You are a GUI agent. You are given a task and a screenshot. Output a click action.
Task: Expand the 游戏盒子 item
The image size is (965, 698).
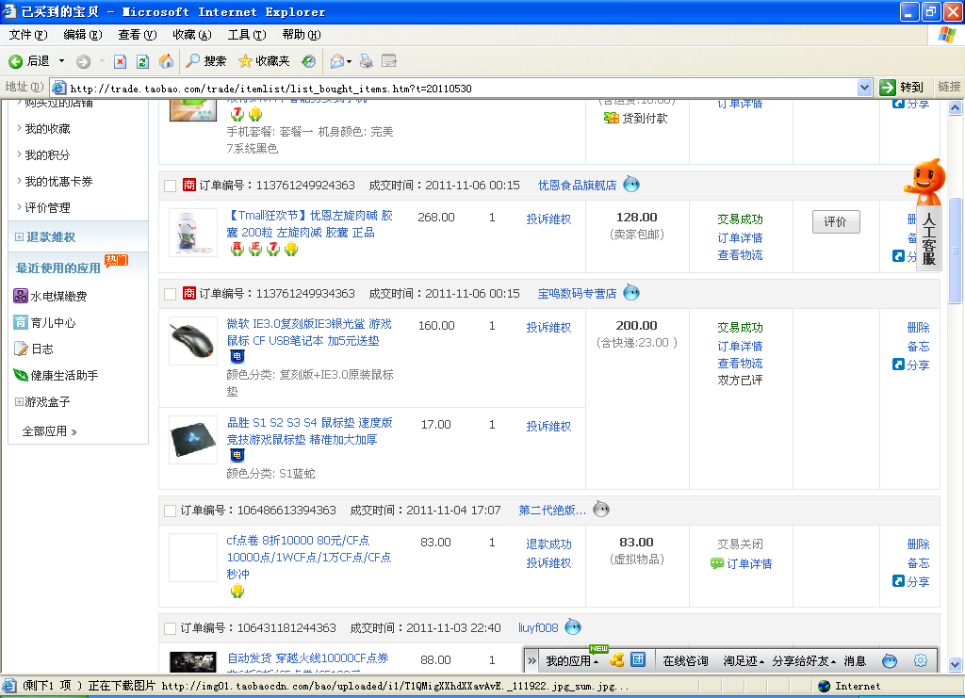coord(19,401)
